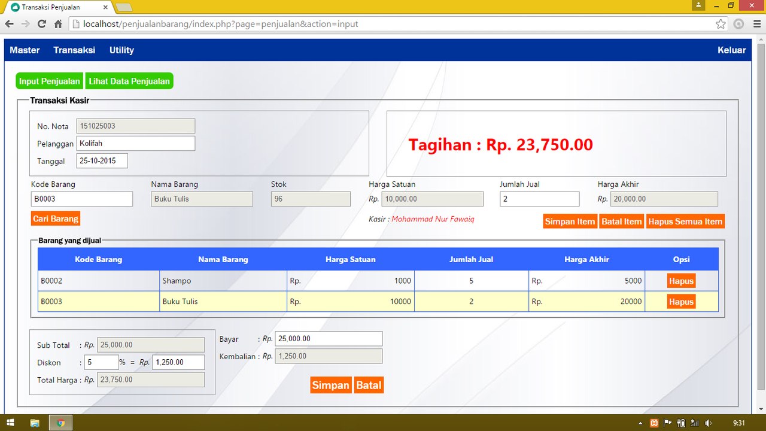Delete Buku Tulis row with Hapus
The width and height of the screenshot is (766, 431).
point(681,302)
